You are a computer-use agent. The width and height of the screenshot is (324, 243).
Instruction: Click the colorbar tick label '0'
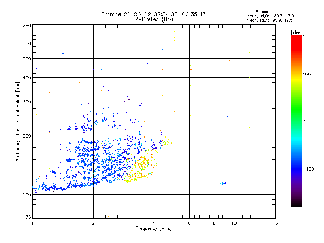pos(304,122)
